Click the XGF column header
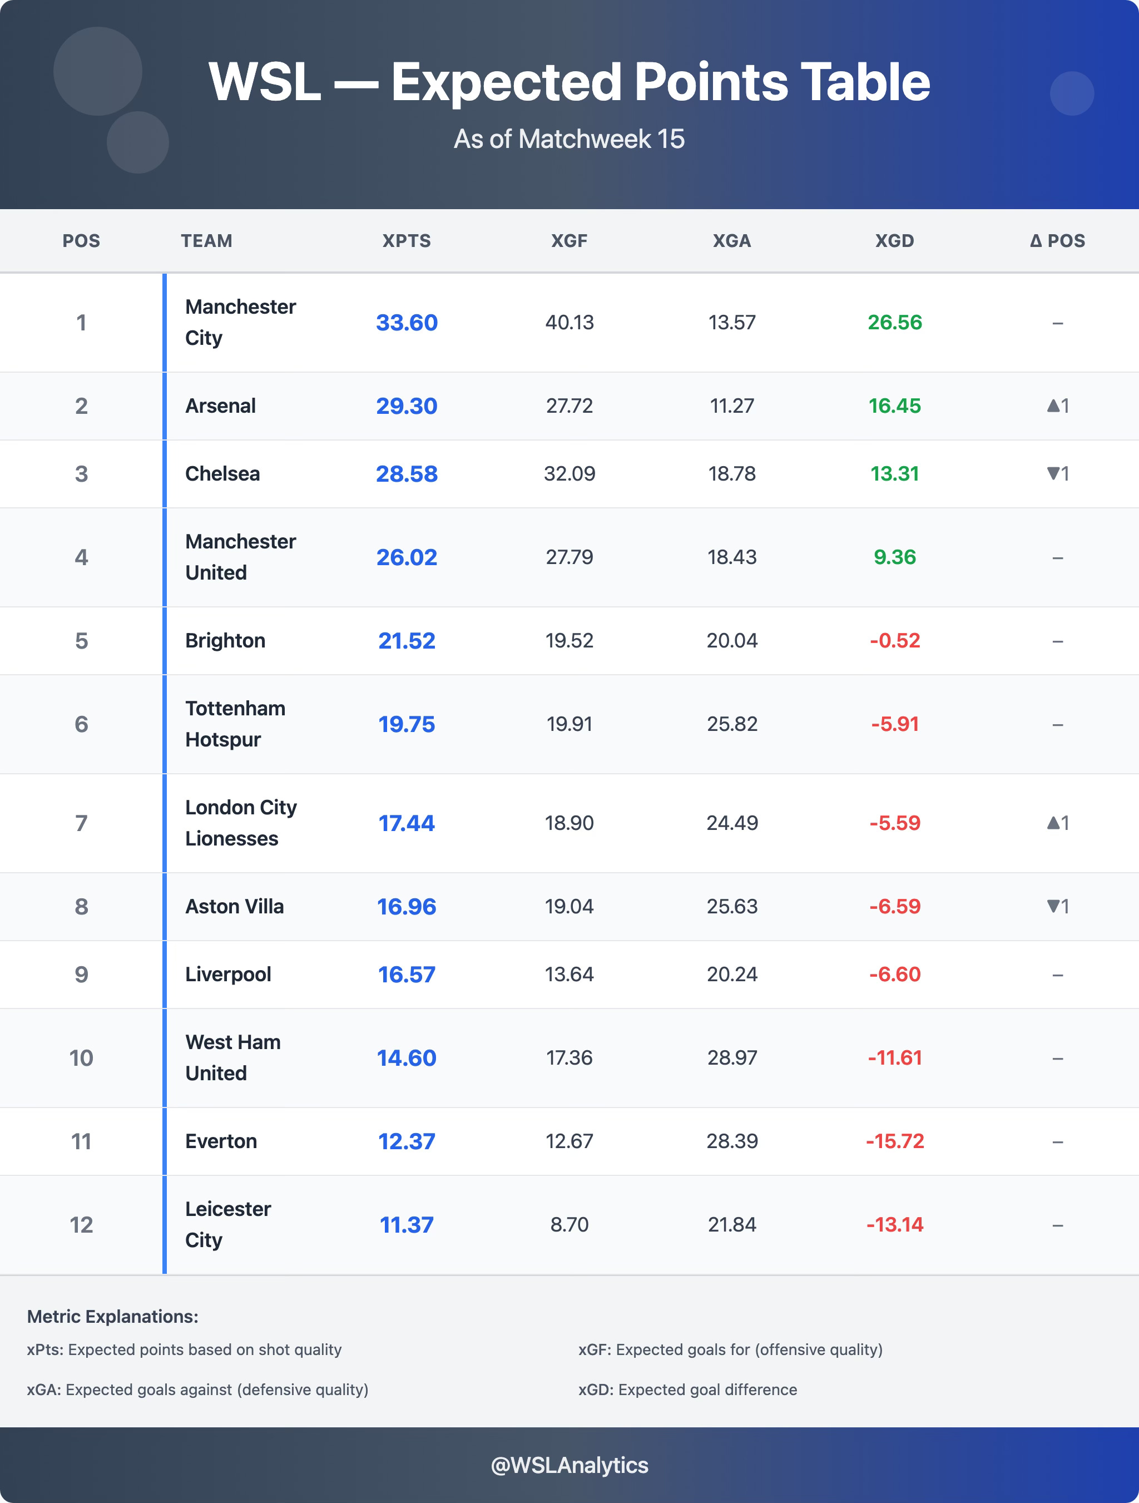Screen dimensions: 1139x1503 [569, 240]
